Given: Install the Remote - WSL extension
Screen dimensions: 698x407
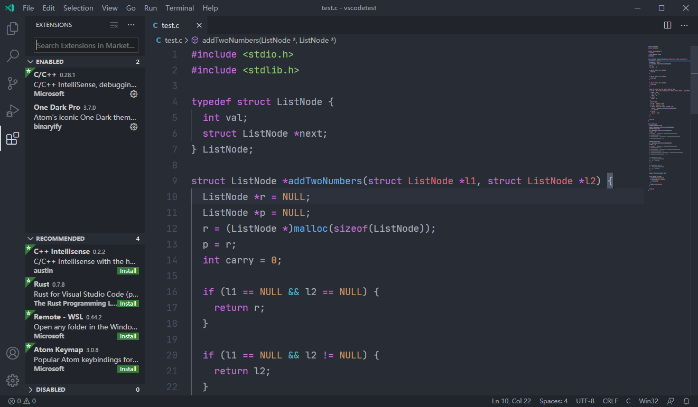Looking at the screenshot, I should pyautogui.click(x=128, y=336).
